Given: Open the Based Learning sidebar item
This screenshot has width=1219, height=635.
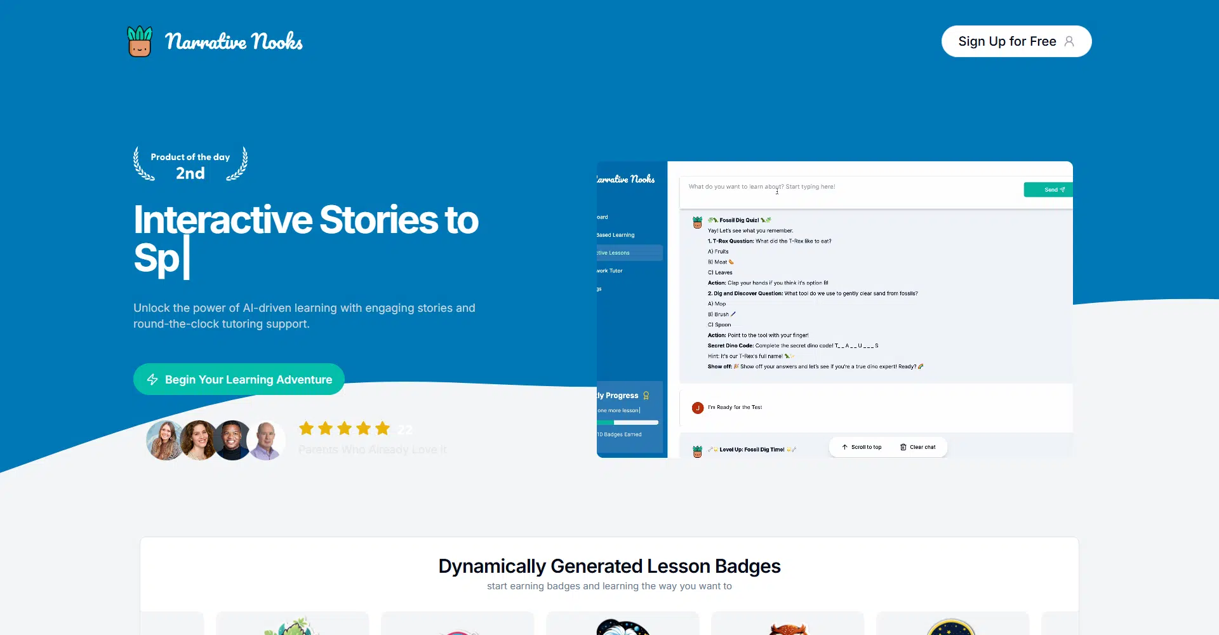Looking at the screenshot, I should (x=616, y=235).
